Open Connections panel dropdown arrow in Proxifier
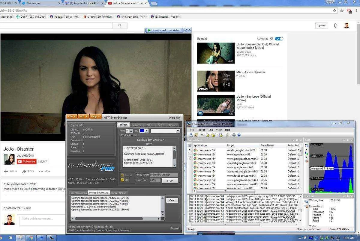Screen dimensions: 360x241 [293, 140]
